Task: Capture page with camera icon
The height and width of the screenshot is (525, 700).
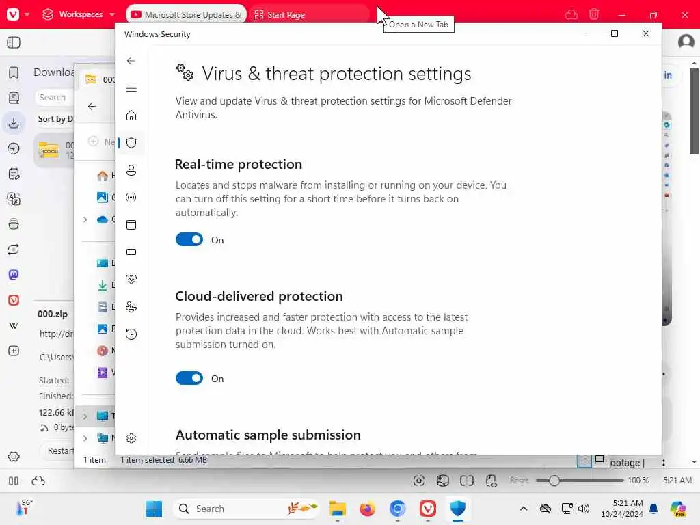Action: (x=419, y=481)
